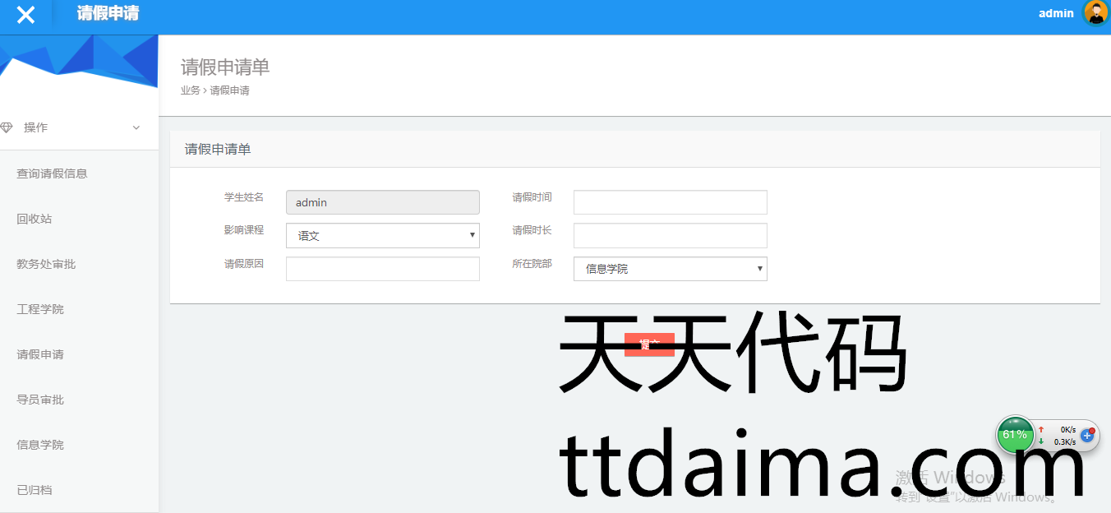The height and width of the screenshot is (513, 1111).
Task: Click the 请假原因 text field
Action: click(x=382, y=269)
